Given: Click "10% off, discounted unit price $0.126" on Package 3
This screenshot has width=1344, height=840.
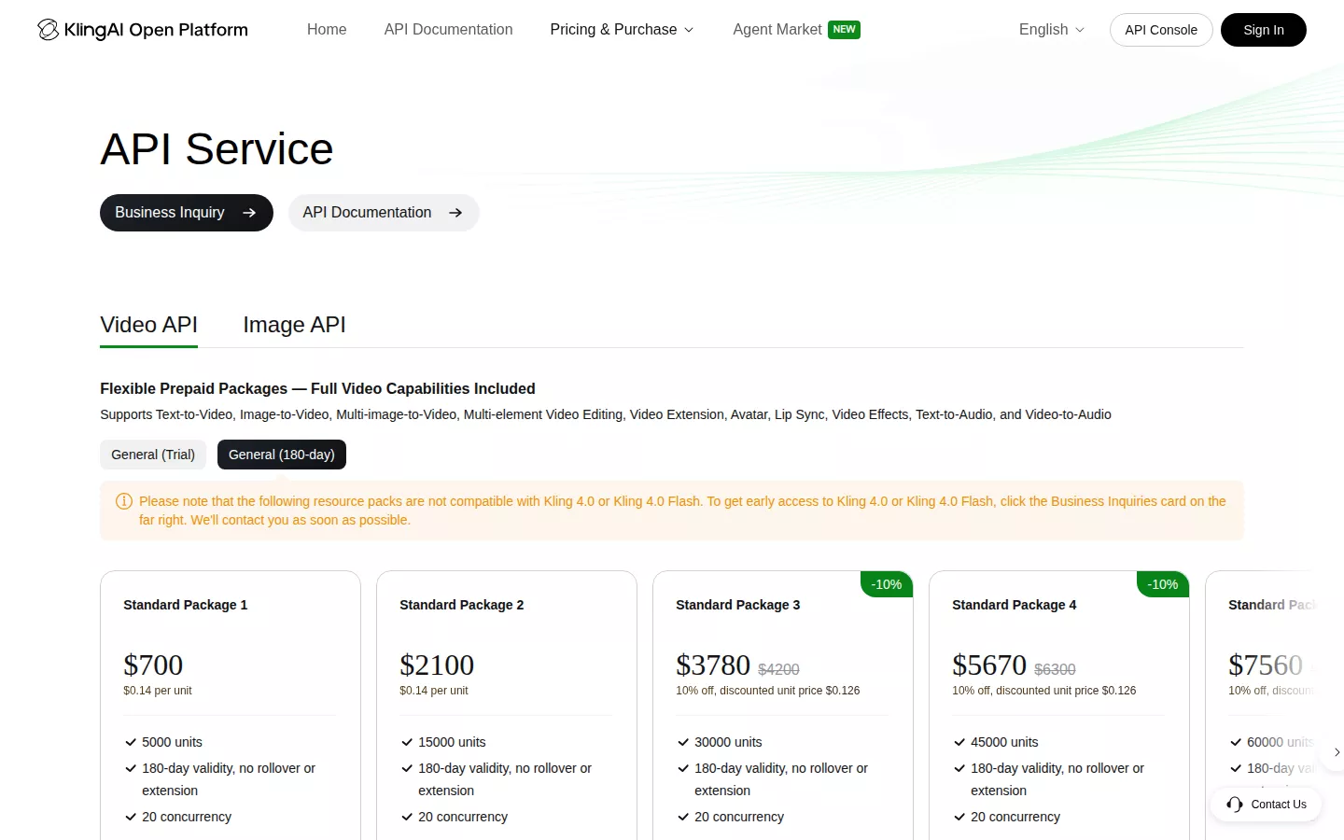Looking at the screenshot, I should coord(768,691).
